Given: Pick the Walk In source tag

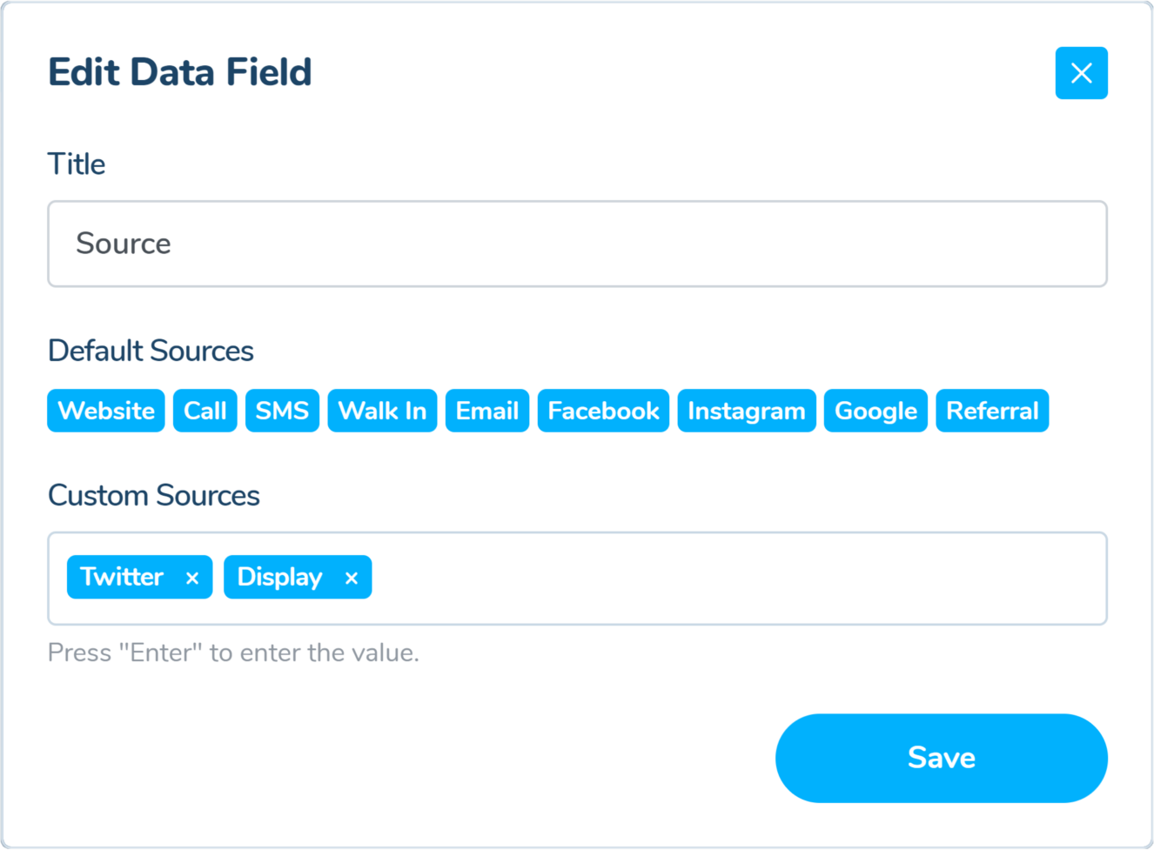Looking at the screenshot, I should (x=382, y=411).
